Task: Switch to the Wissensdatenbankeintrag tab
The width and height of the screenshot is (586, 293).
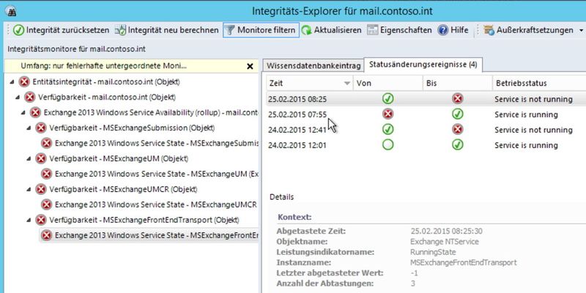Action: (x=314, y=66)
